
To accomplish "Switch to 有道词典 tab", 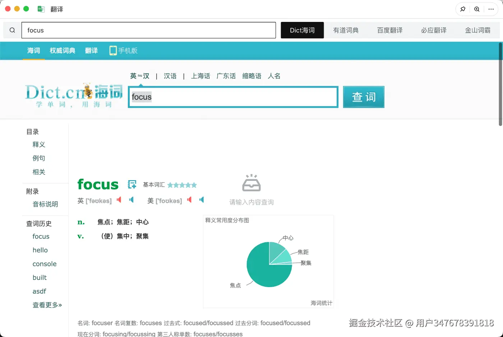I will pyautogui.click(x=346, y=30).
